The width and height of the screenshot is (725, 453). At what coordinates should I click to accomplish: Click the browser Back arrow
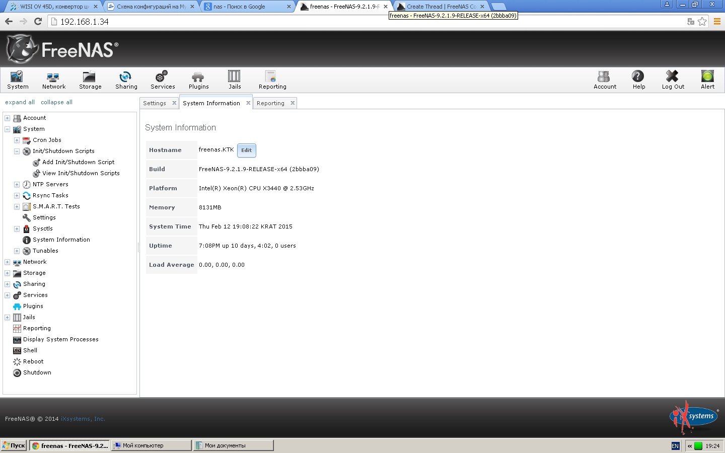(9, 21)
